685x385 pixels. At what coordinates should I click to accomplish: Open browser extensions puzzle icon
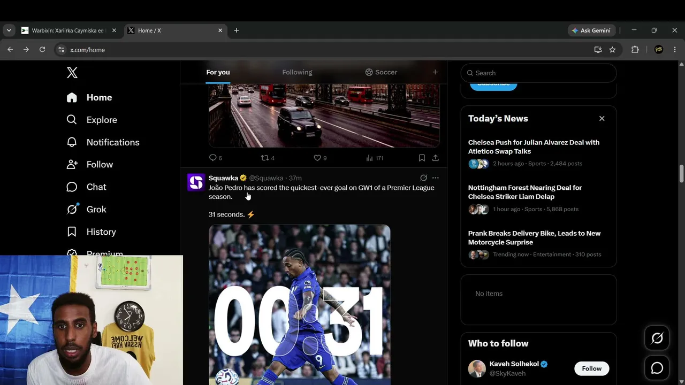point(635,50)
